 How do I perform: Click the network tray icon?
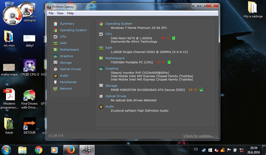[x=242, y=150]
